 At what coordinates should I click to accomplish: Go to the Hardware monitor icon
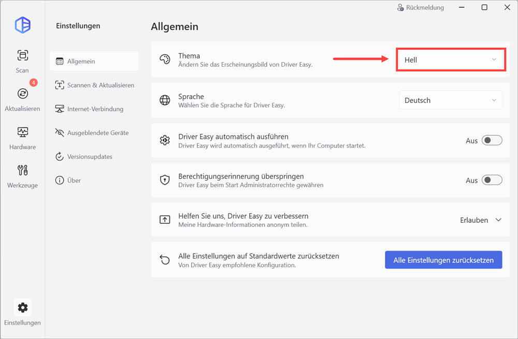(x=22, y=132)
